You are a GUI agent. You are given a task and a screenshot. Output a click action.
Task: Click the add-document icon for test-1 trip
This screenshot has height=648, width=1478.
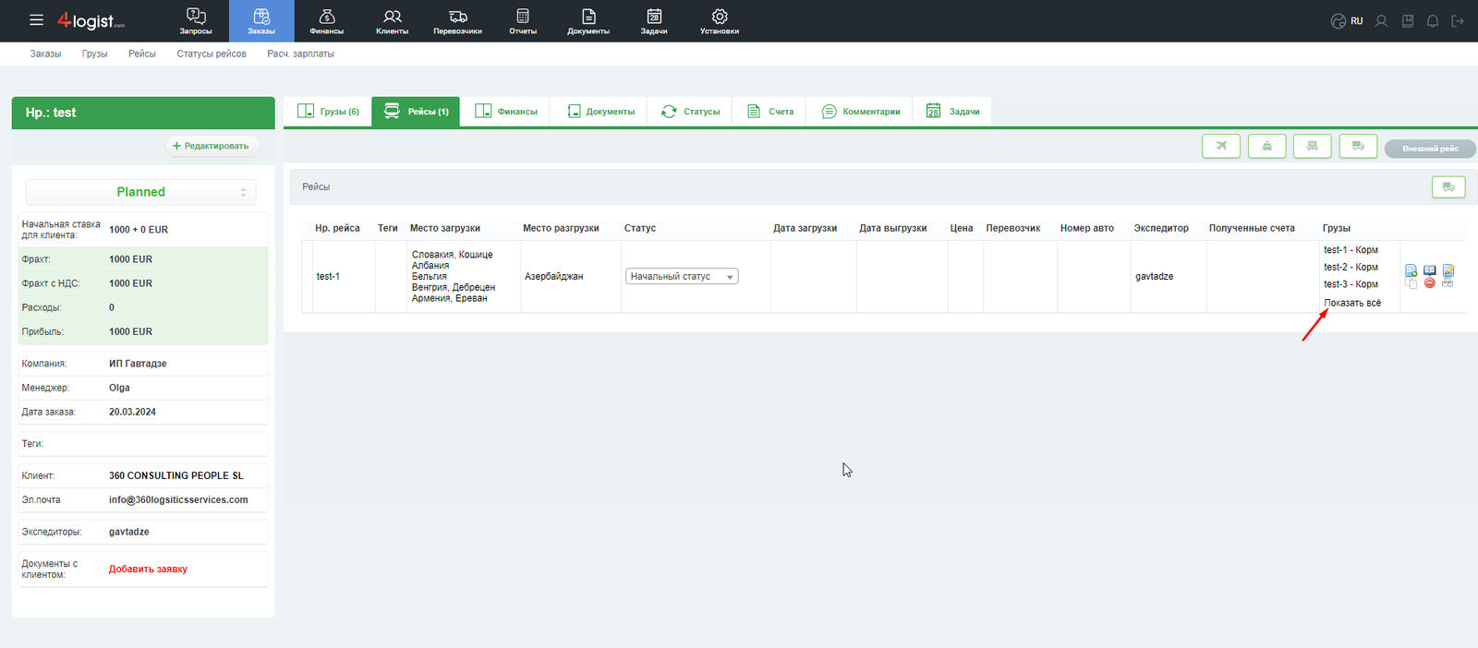pos(1411,270)
